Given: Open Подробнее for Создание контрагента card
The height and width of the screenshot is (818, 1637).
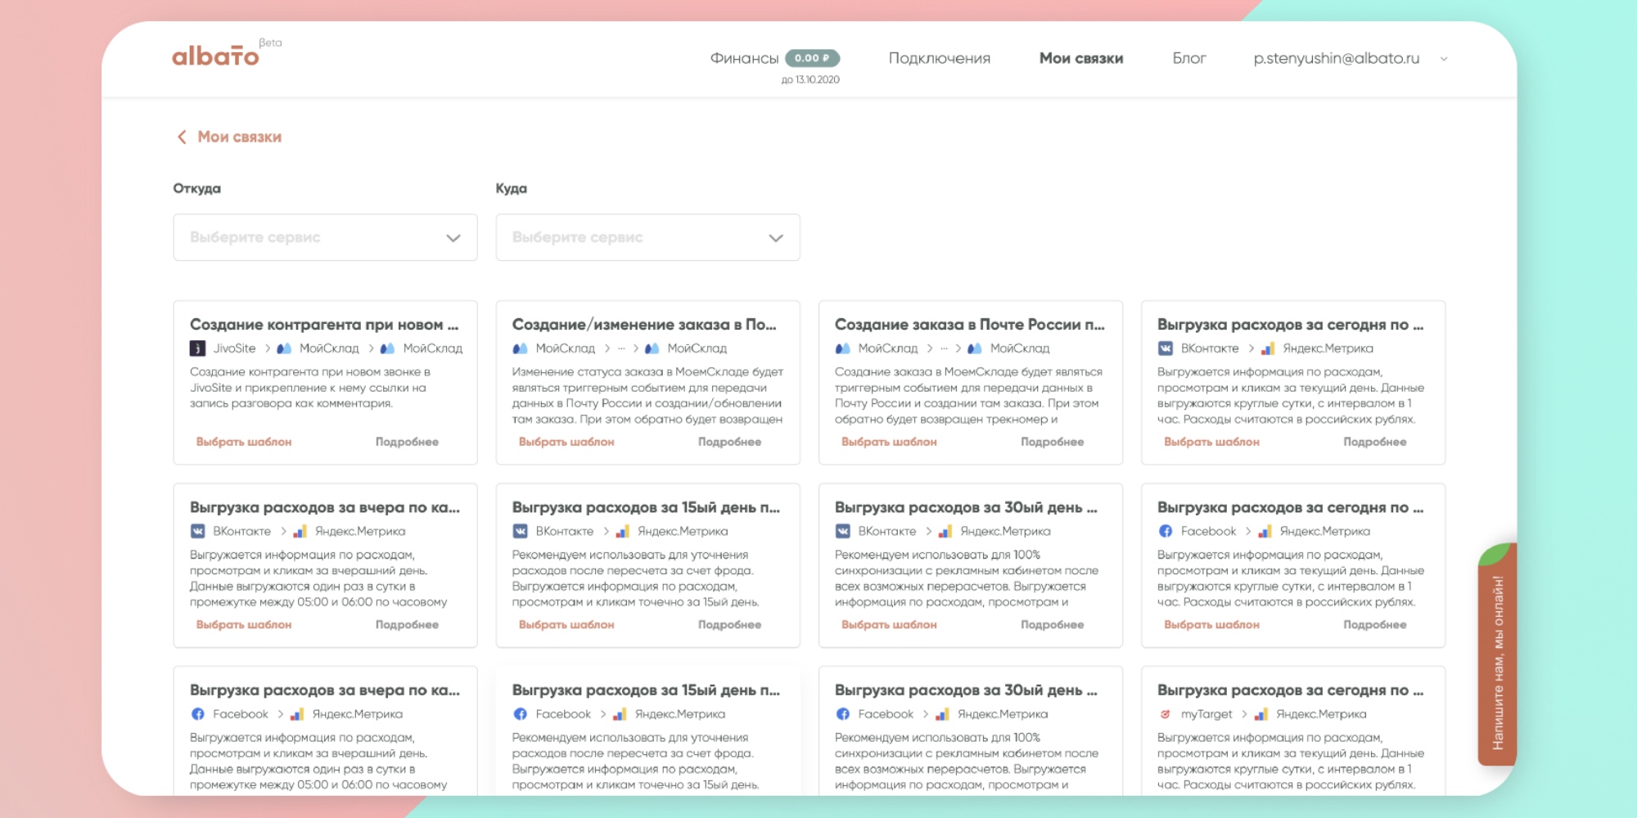Looking at the screenshot, I should pos(407,442).
